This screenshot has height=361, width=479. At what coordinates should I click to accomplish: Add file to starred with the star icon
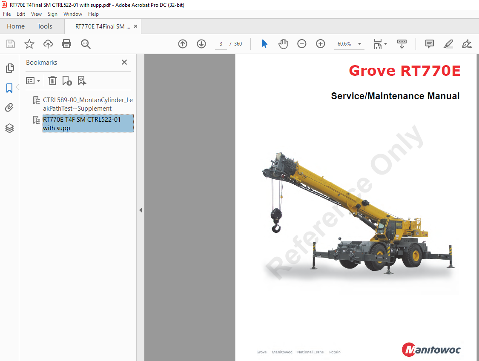[29, 44]
